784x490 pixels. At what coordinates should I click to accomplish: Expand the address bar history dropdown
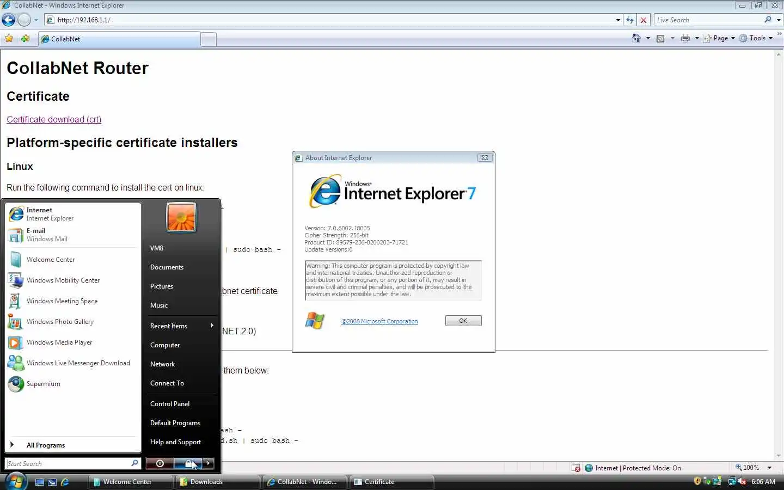click(x=618, y=20)
